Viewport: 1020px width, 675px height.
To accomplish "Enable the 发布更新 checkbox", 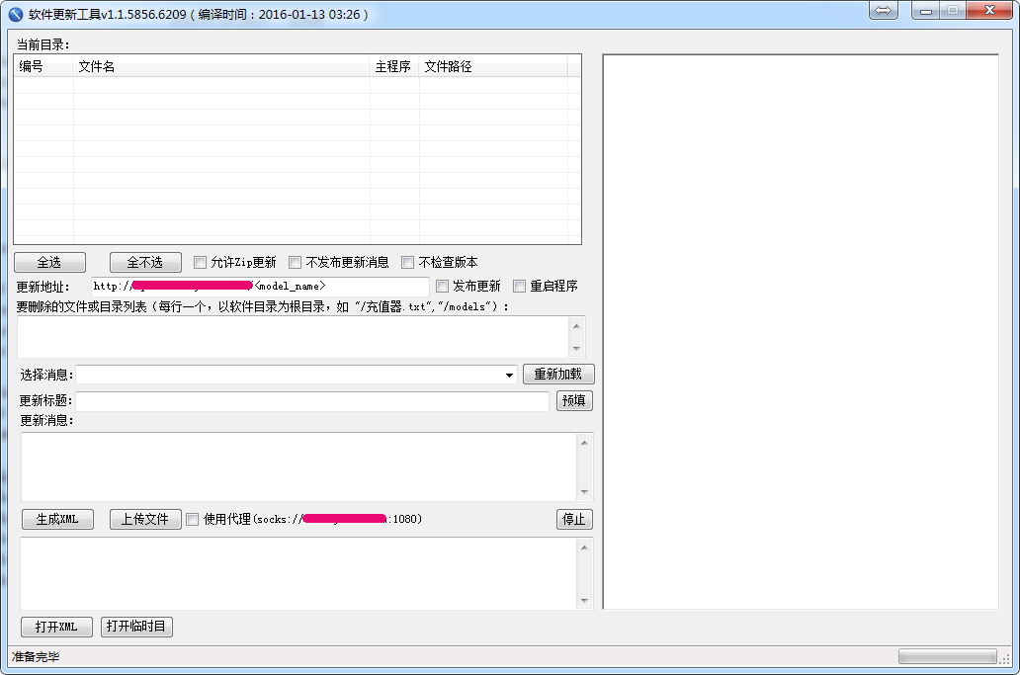I will 443,287.
